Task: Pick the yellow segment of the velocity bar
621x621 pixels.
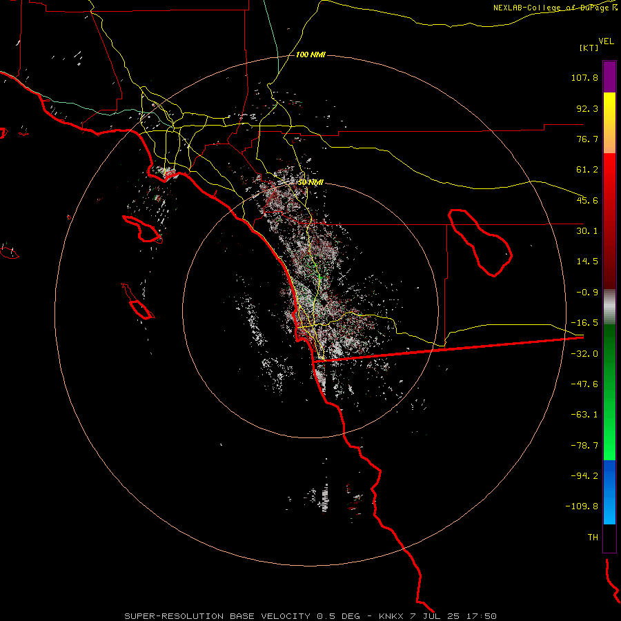Action: pos(609,123)
